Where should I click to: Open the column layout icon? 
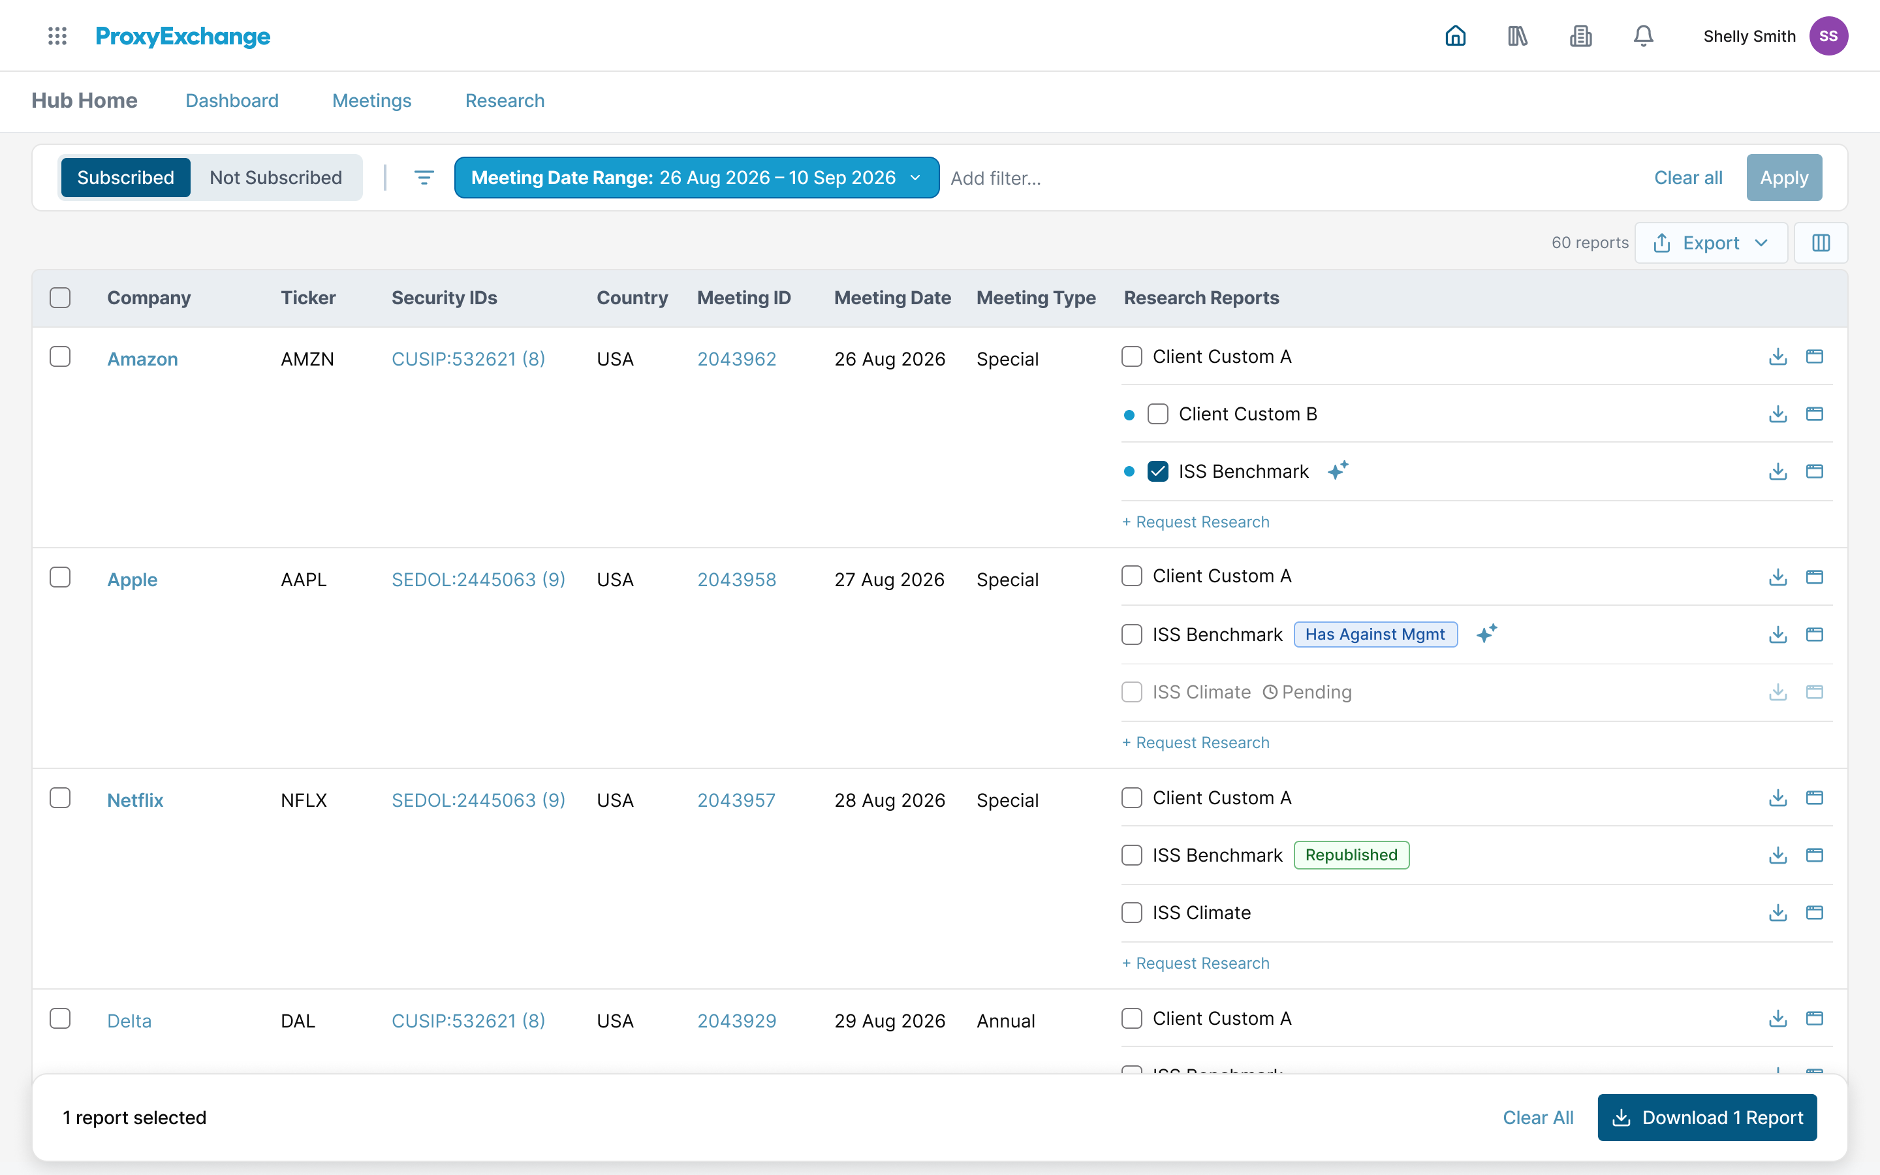pyautogui.click(x=1821, y=243)
